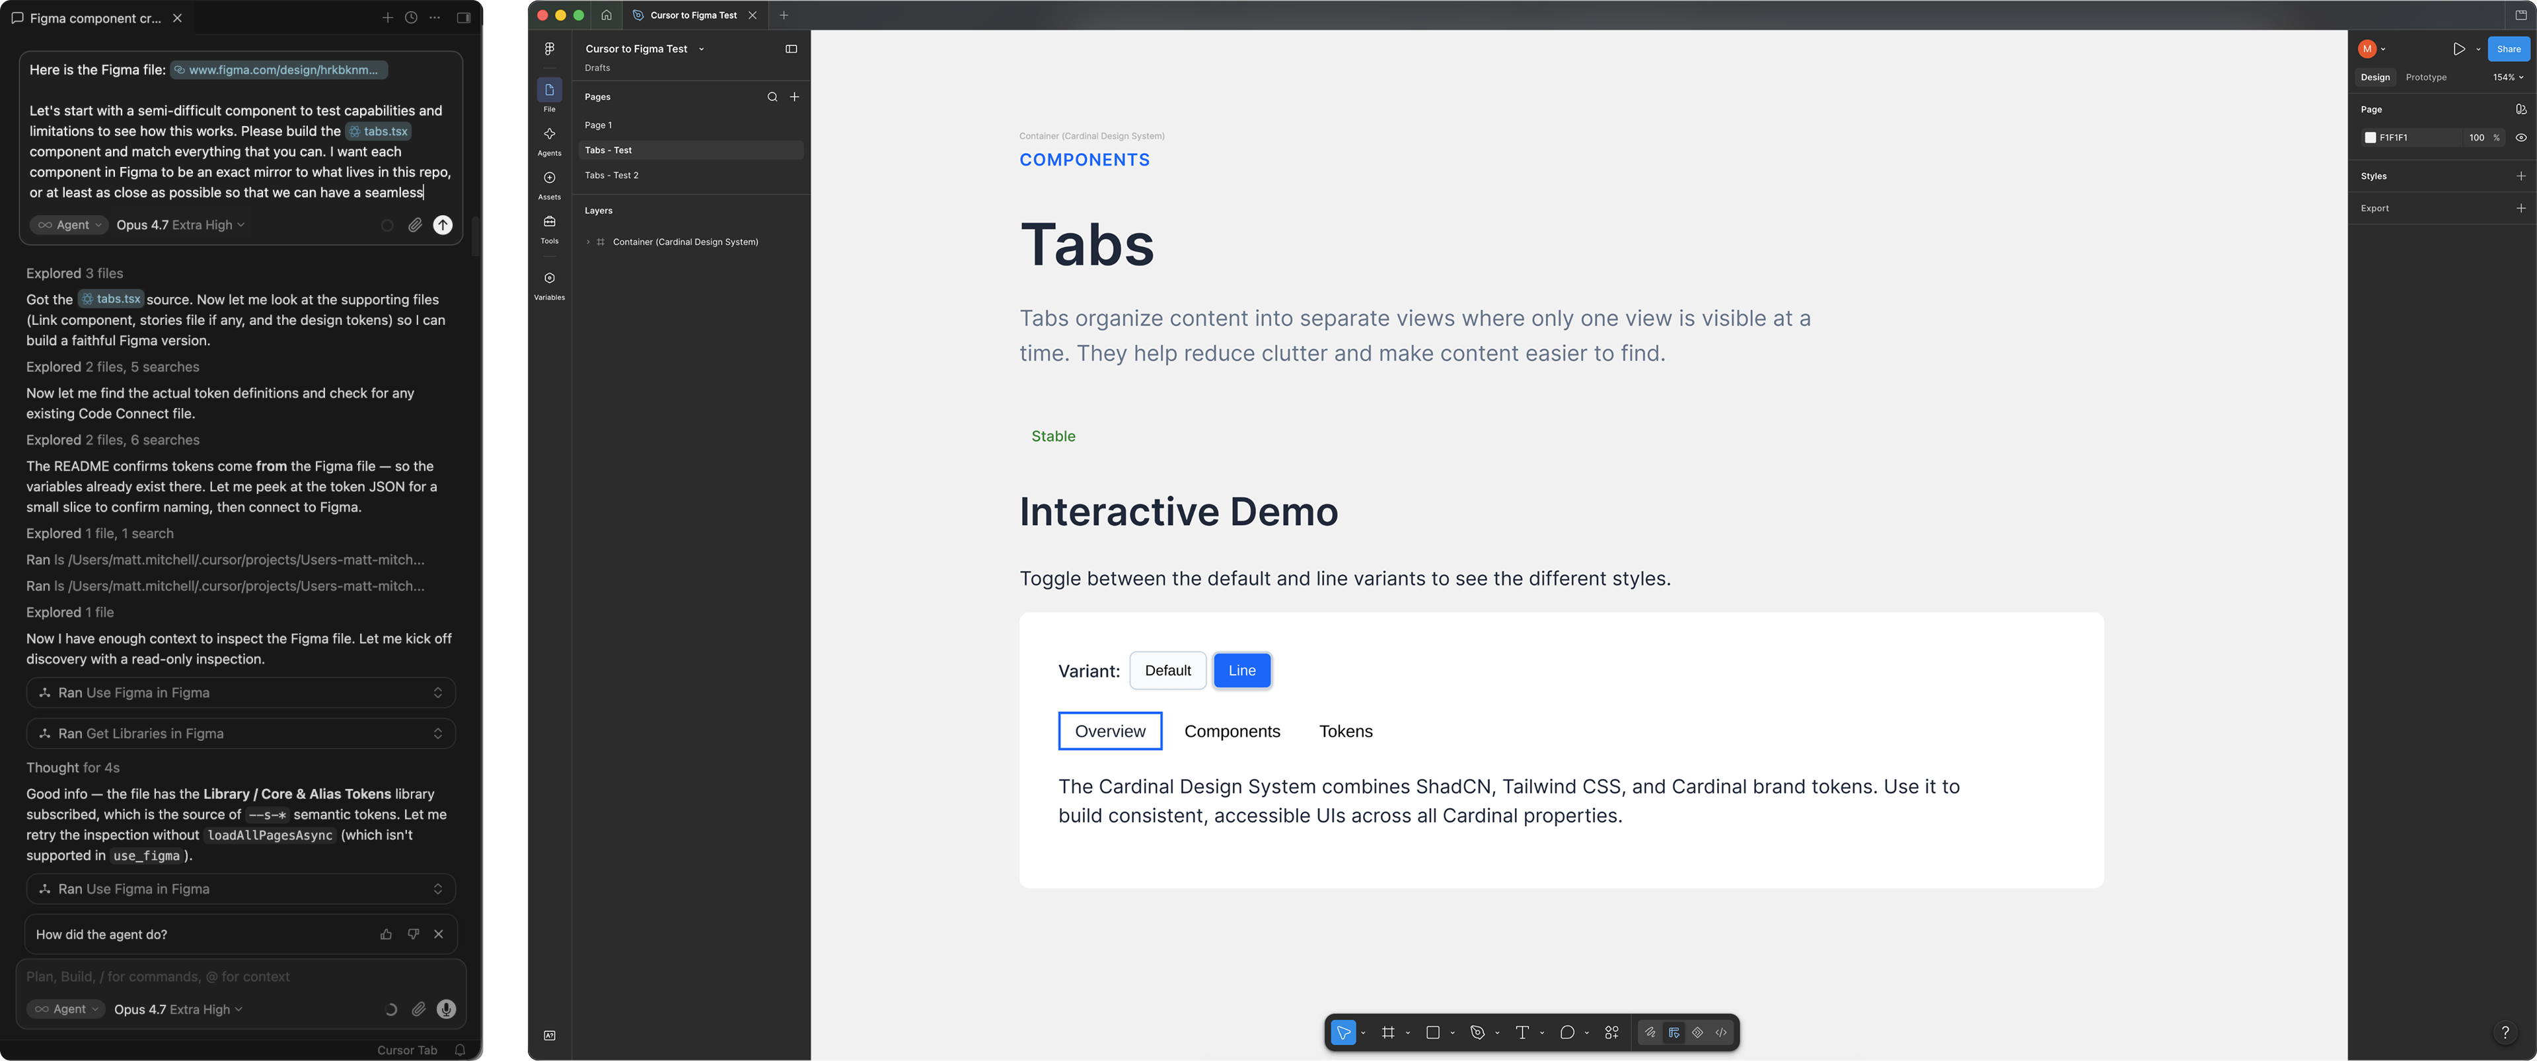Select the Tabs - Test 2 page

coord(690,175)
